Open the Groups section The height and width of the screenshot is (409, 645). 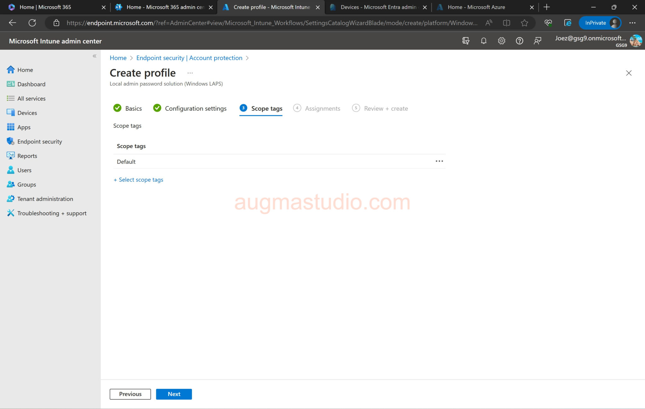[x=26, y=184]
